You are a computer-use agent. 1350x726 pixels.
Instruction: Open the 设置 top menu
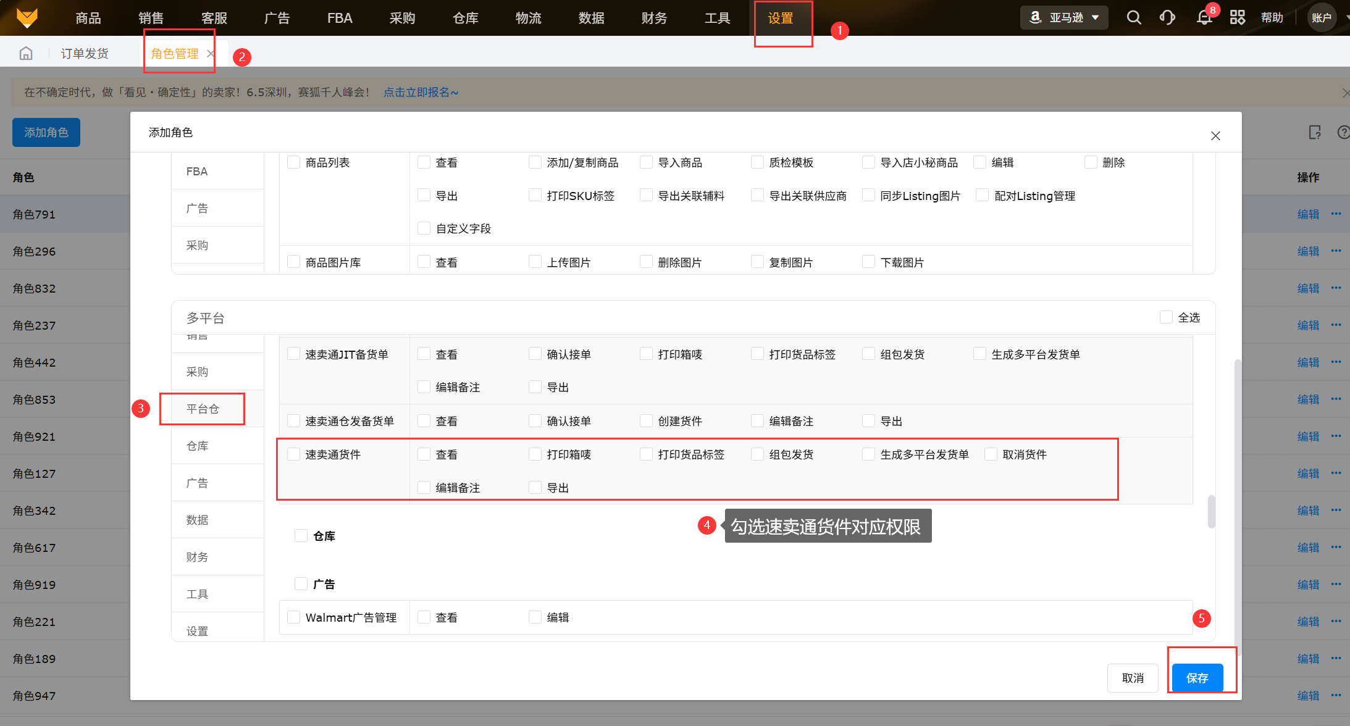click(780, 19)
